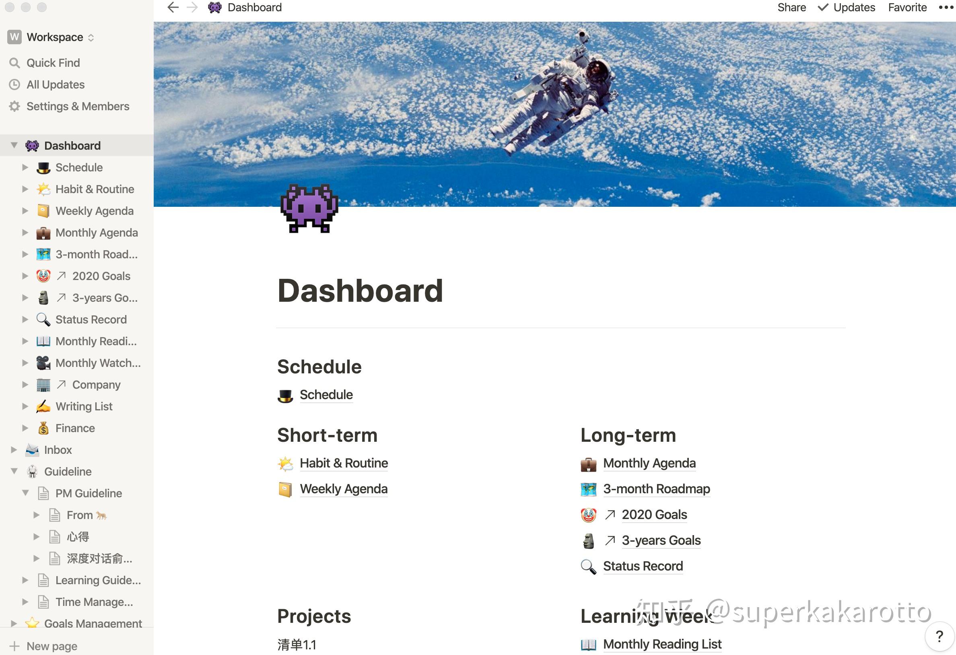Click the back navigation arrow

(173, 7)
